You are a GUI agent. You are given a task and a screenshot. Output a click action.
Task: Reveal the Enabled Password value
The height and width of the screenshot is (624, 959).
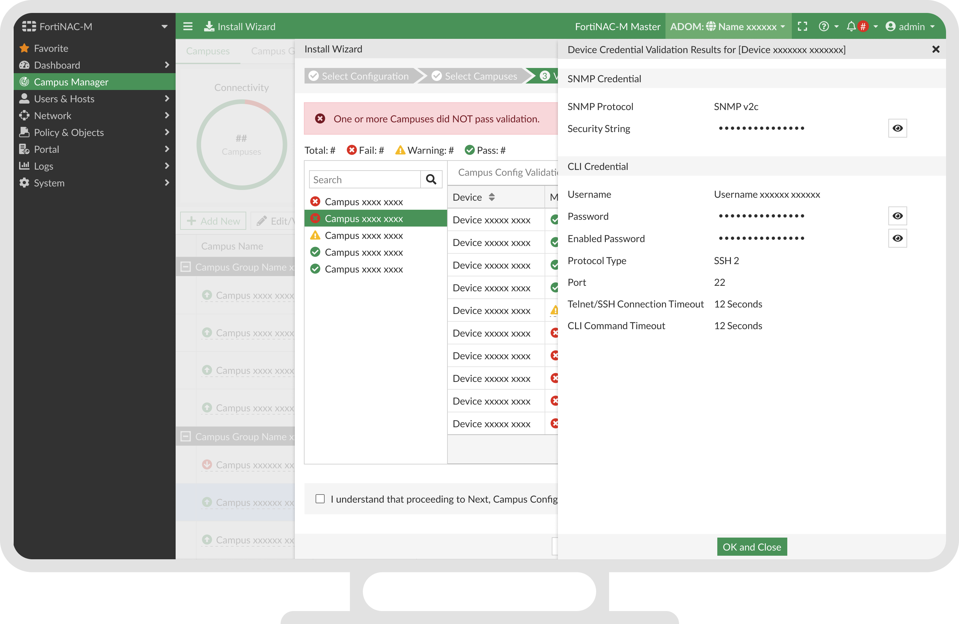[x=897, y=238]
